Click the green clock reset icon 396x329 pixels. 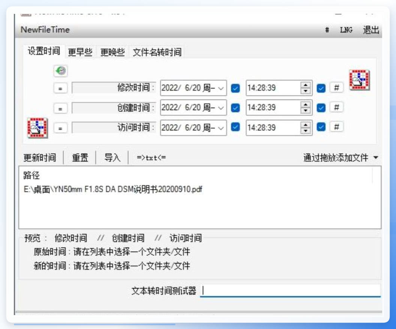pos(61,71)
